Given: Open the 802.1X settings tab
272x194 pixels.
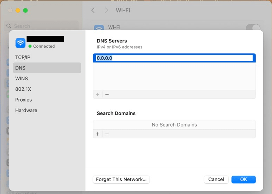Looking at the screenshot, I should point(23,89).
